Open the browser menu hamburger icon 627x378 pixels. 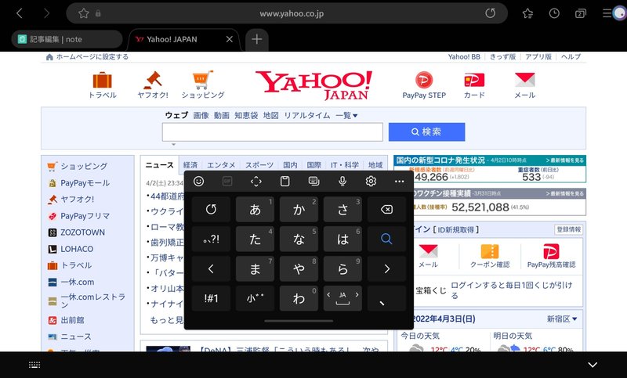(x=607, y=13)
